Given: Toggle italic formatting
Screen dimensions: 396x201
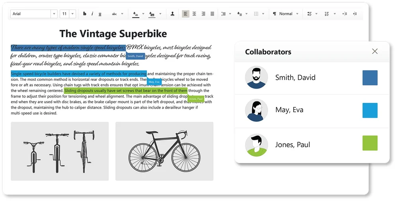Looking at the screenshot, I should [92, 14].
